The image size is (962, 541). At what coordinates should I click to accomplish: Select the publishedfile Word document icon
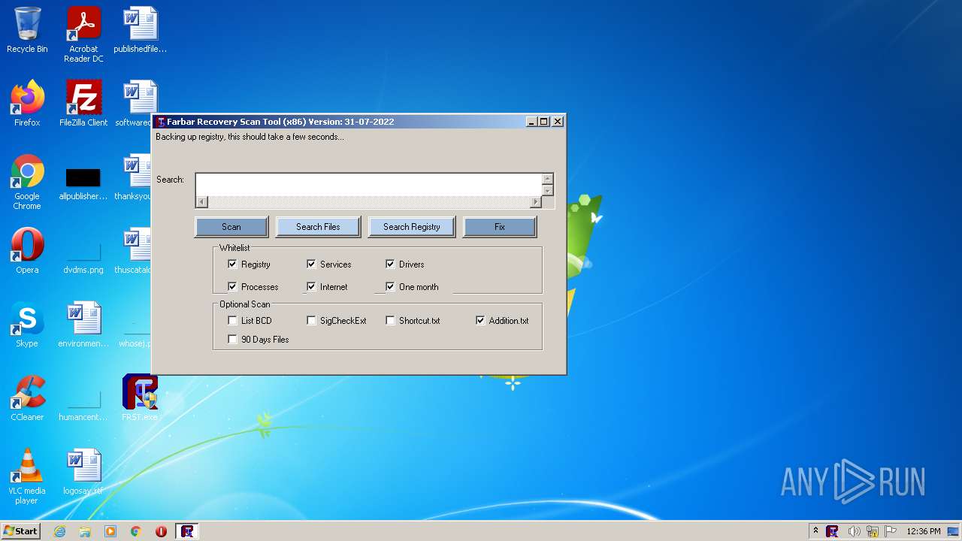pos(140,30)
